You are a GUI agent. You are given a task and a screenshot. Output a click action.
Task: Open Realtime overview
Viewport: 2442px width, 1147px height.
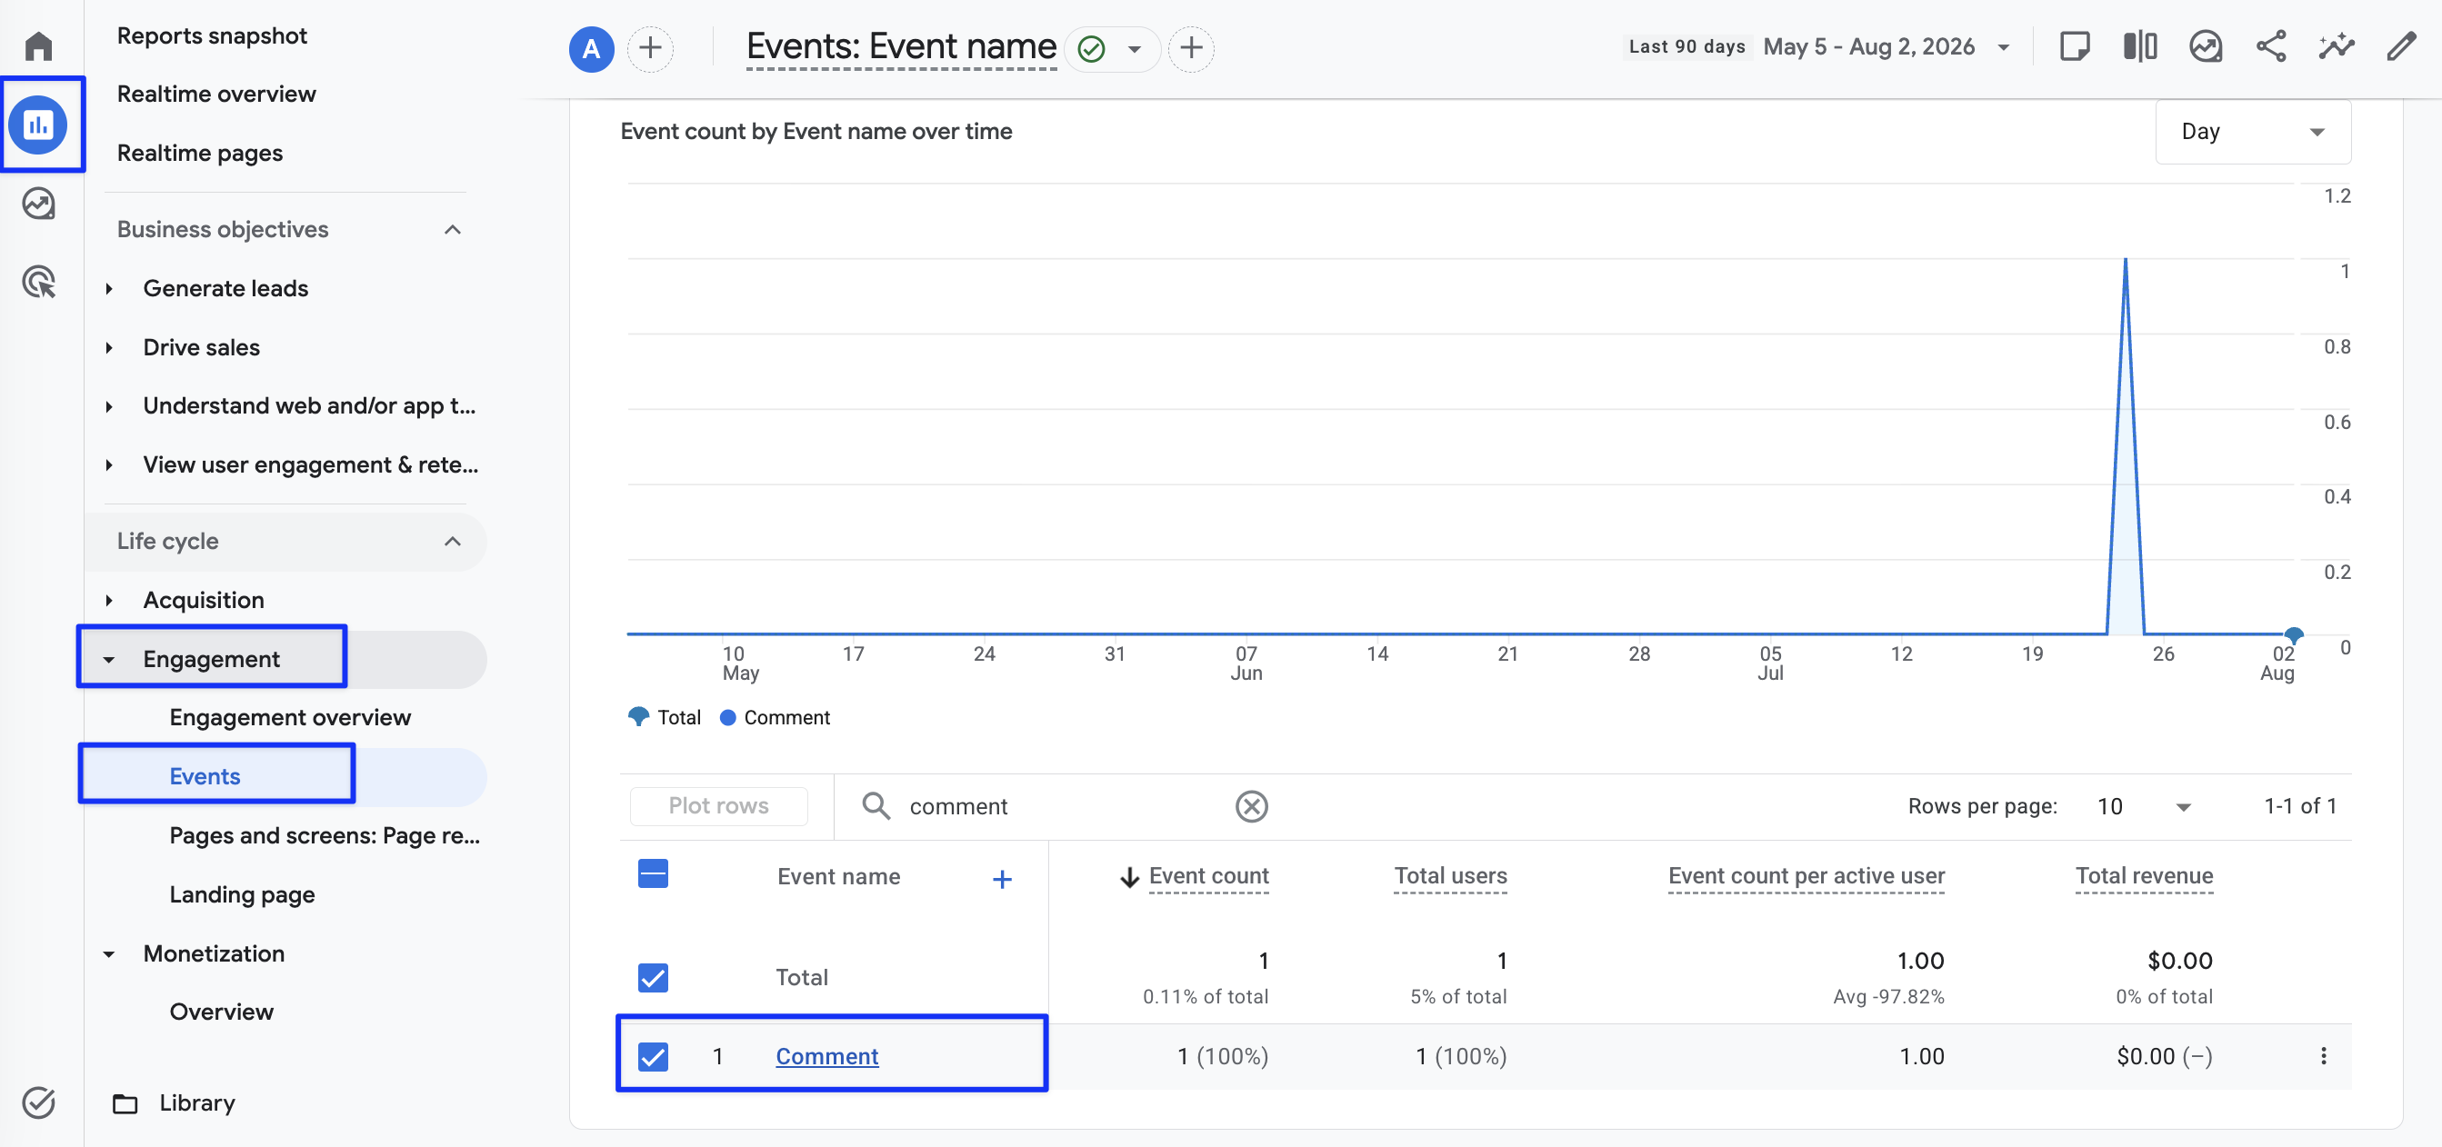pyautogui.click(x=216, y=94)
